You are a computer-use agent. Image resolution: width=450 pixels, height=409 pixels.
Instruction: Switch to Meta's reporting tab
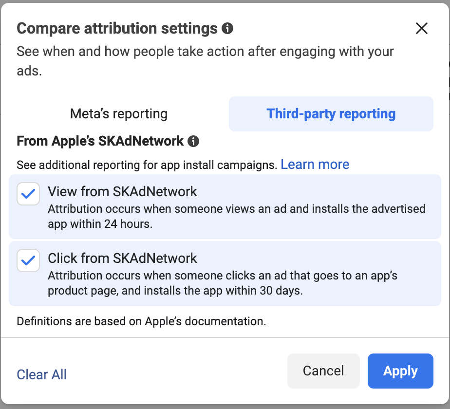pos(119,113)
